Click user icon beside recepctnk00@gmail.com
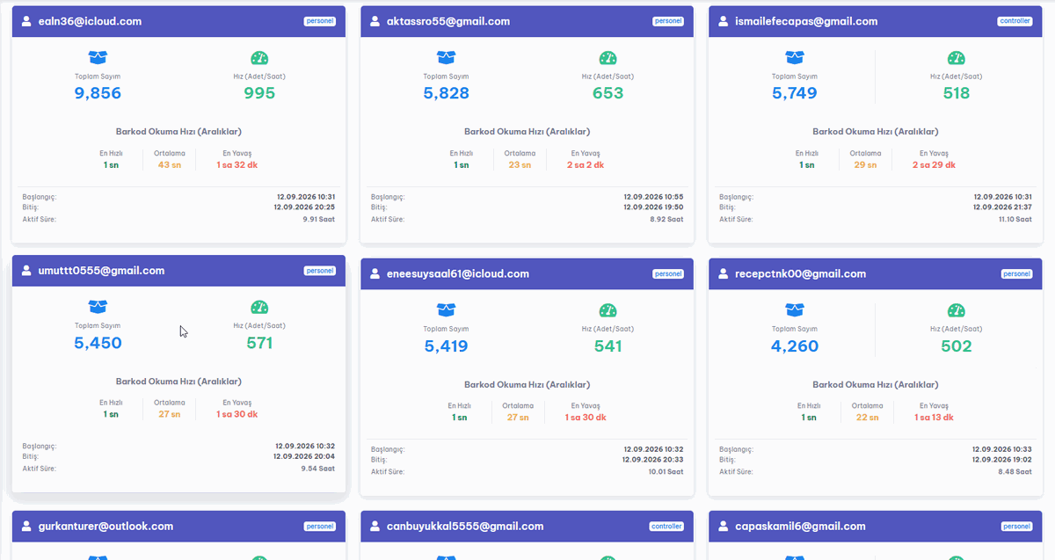1055x560 pixels. pyautogui.click(x=724, y=273)
